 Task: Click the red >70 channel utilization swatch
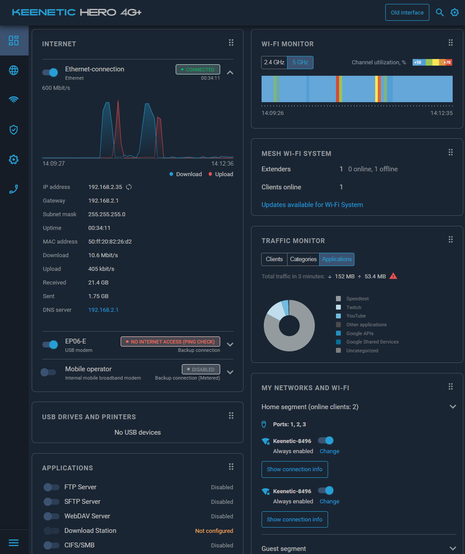447,63
